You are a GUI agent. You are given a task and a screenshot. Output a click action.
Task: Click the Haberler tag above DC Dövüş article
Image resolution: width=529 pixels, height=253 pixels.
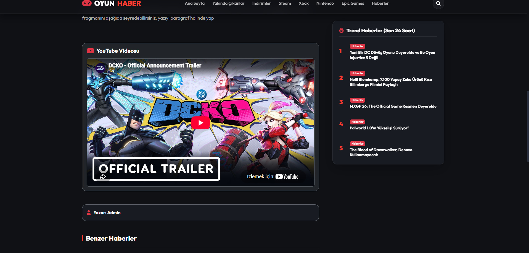point(357,46)
